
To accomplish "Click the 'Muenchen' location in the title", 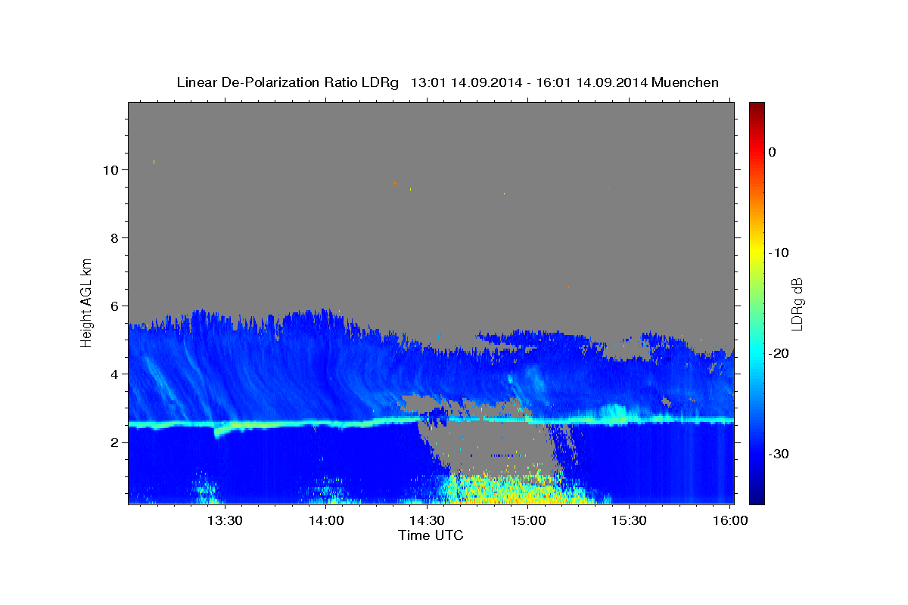I will 686,82.
